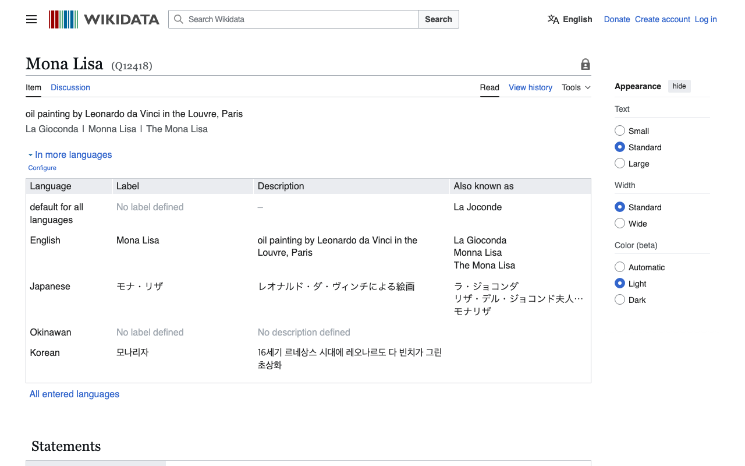Click the Wikidata logo
This screenshot has width=745, height=466.
click(105, 19)
